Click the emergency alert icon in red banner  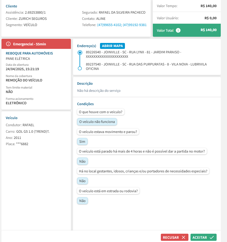coord(8,44)
